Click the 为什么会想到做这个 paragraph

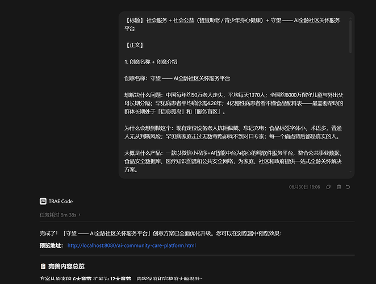click(233, 132)
